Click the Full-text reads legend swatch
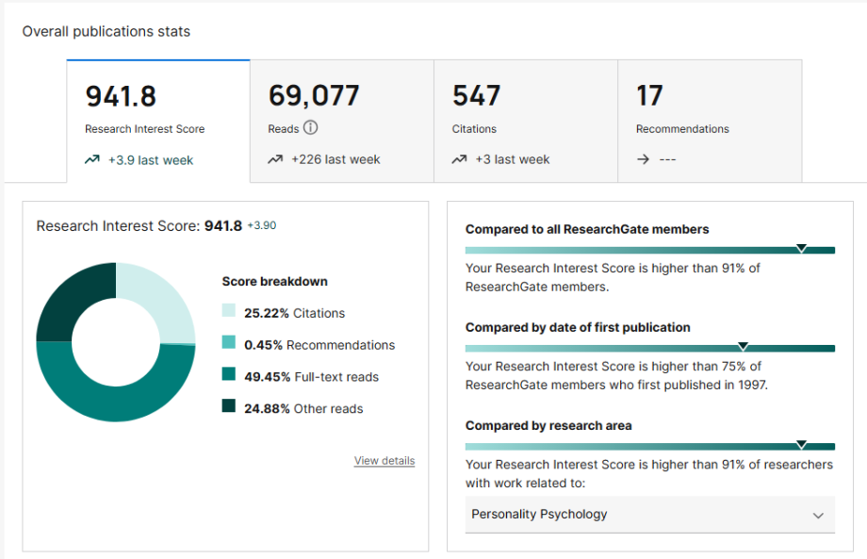 [x=229, y=375]
